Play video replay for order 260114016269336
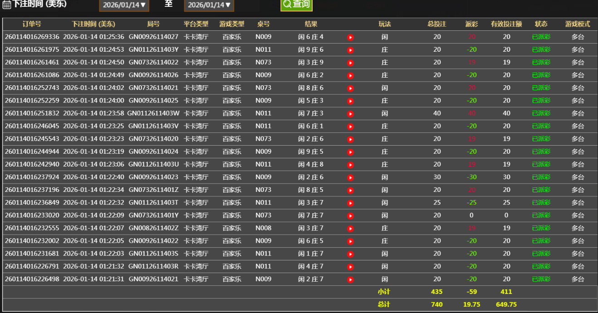Viewport: 598px width, 313px height. pos(350,37)
